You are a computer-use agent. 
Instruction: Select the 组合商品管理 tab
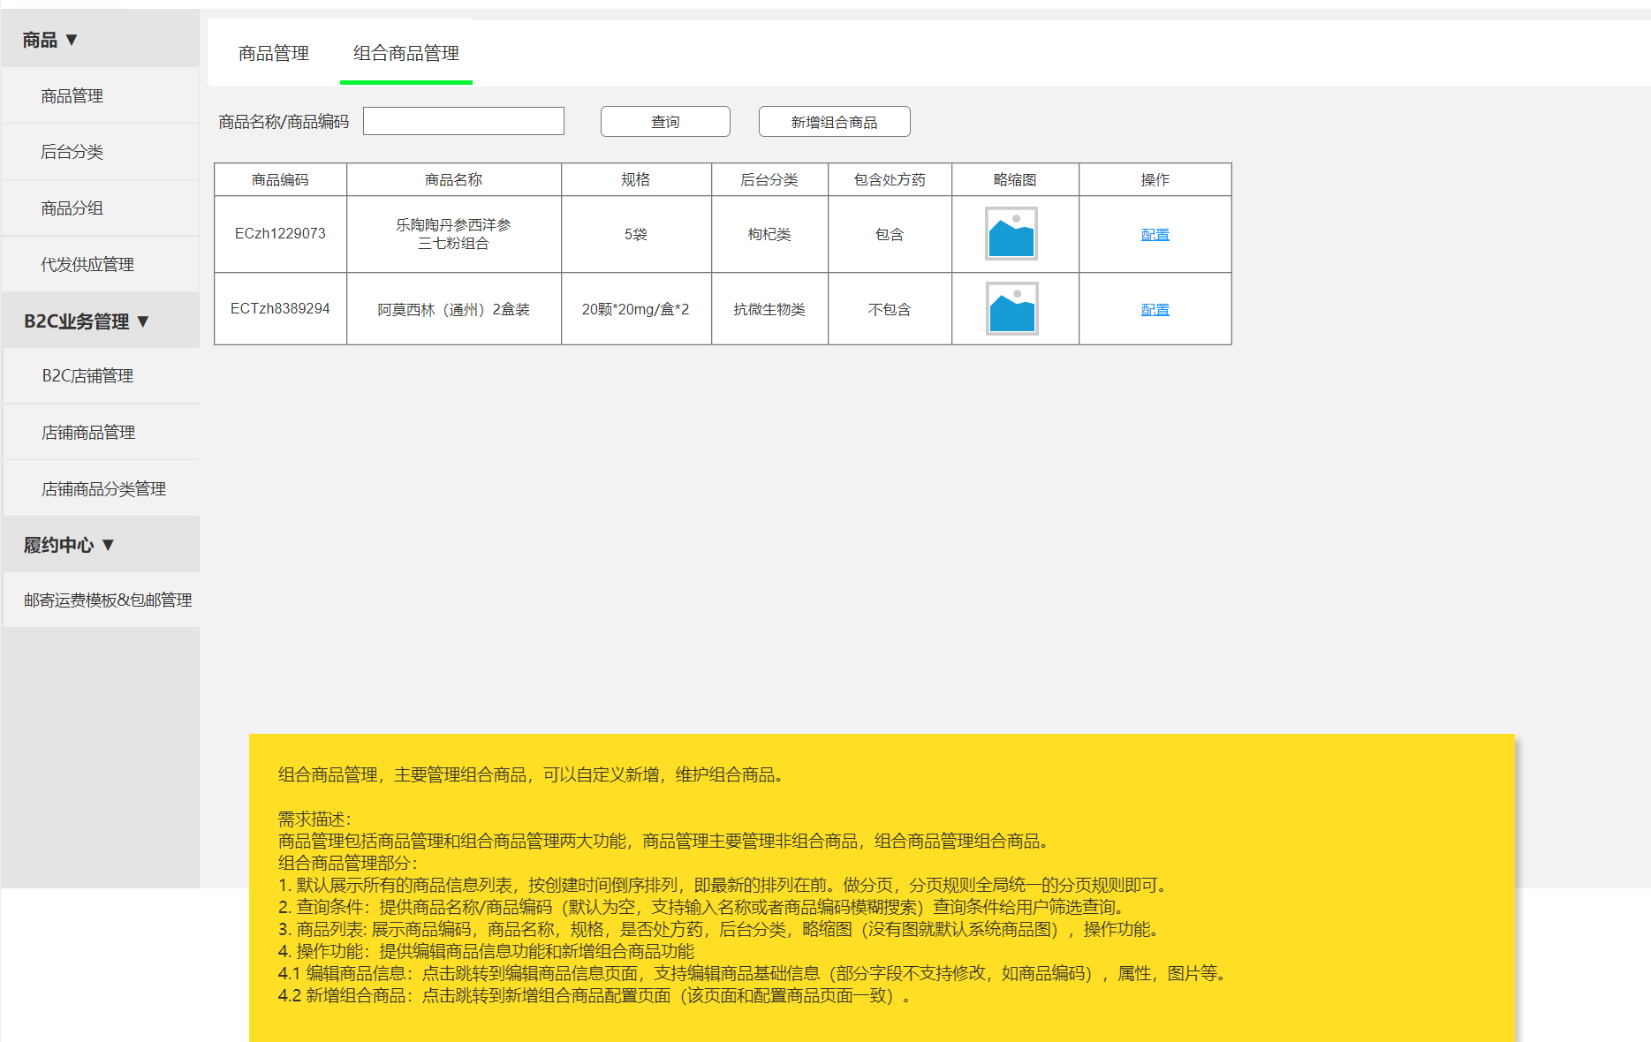coord(406,53)
